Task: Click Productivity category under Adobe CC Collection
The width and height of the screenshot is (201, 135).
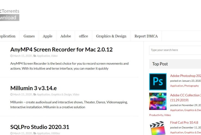Action: (156, 115)
